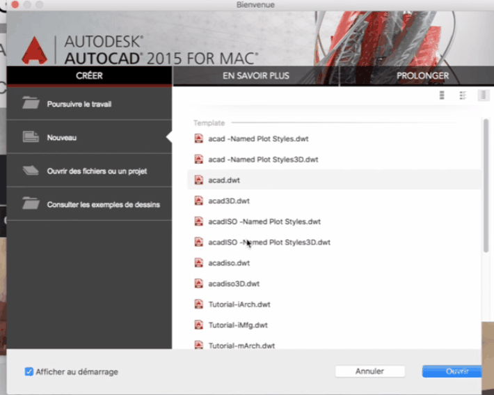Select template acadISO -Named Plot Styles.dwt
This screenshot has height=395, width=494.
click(x=264, y=222)
